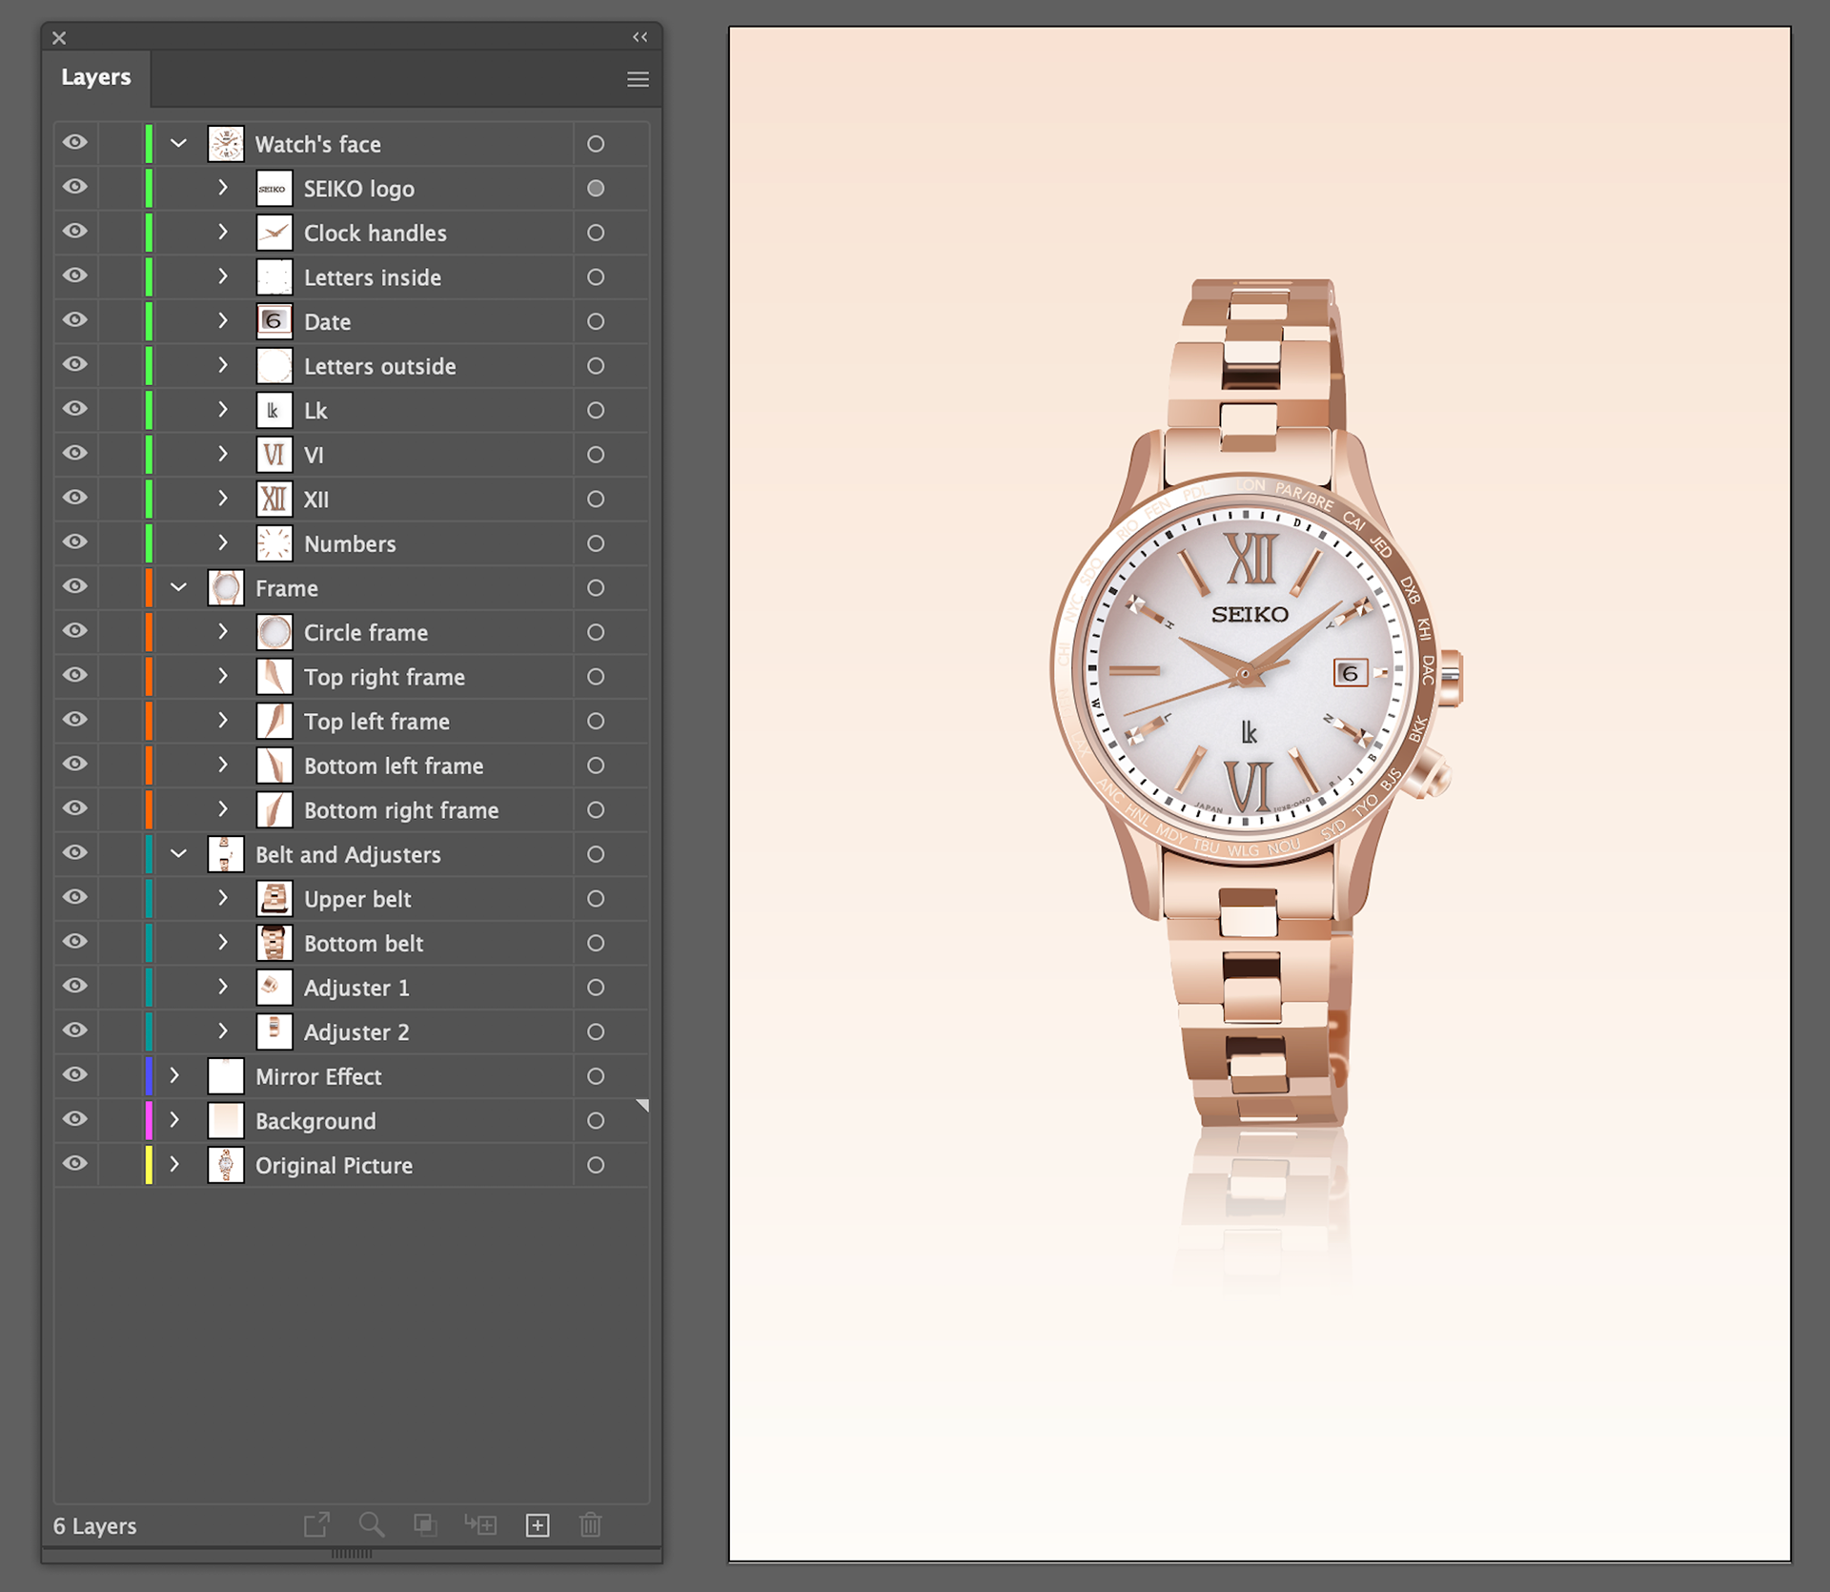Click the watch crown on the artboard
The height and width of the screenshot is (1592, 1830).
point(1450,676)
